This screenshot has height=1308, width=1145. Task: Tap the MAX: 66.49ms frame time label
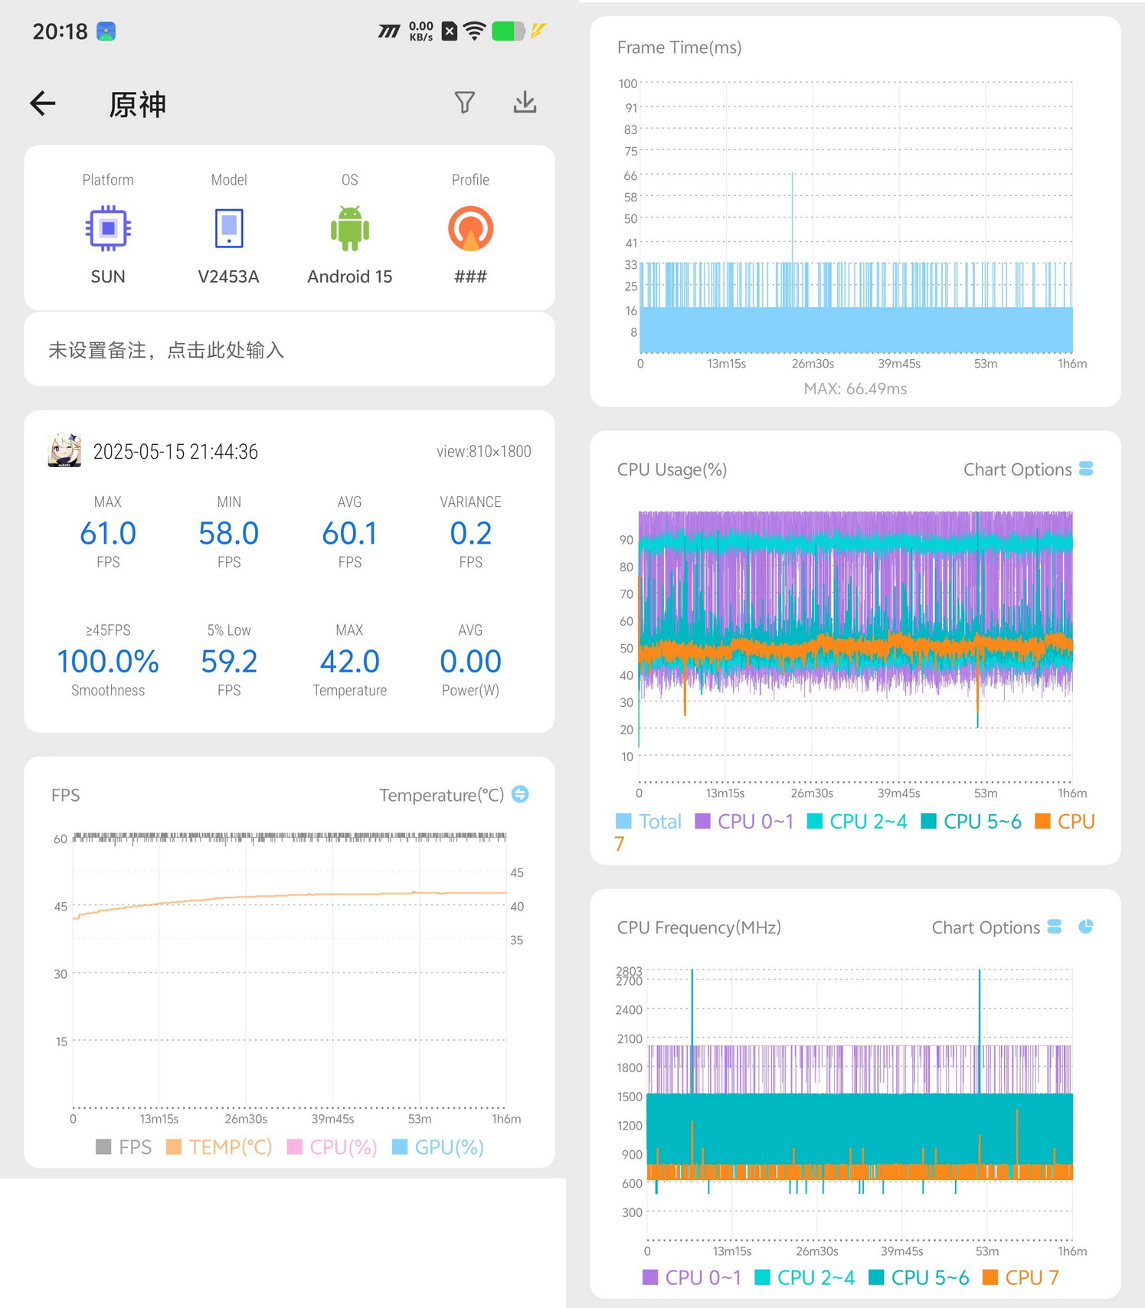(x=855, y=389)
